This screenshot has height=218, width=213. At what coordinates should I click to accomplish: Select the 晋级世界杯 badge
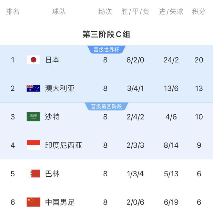[107, 49]
